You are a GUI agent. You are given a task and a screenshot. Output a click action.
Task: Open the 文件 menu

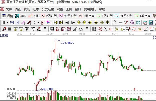tap(9, 9)
